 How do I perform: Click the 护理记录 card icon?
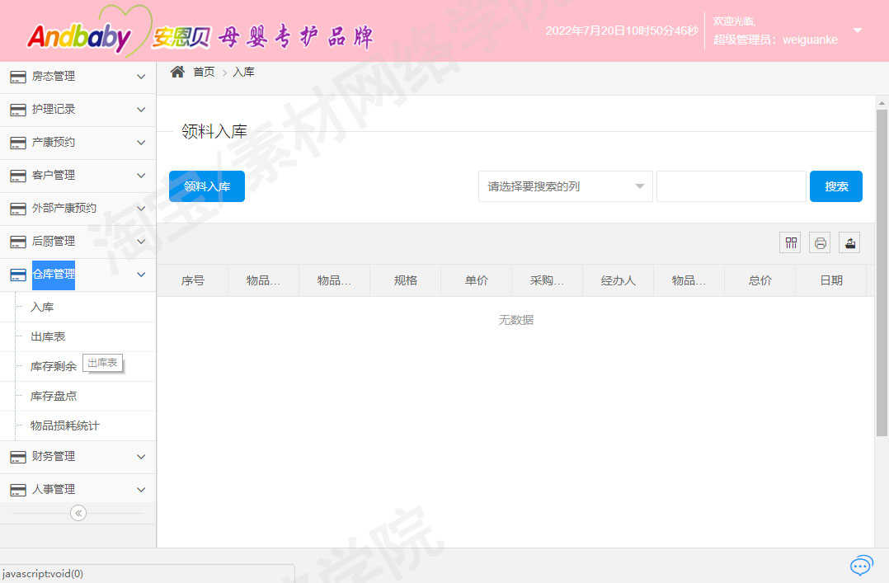18,110
